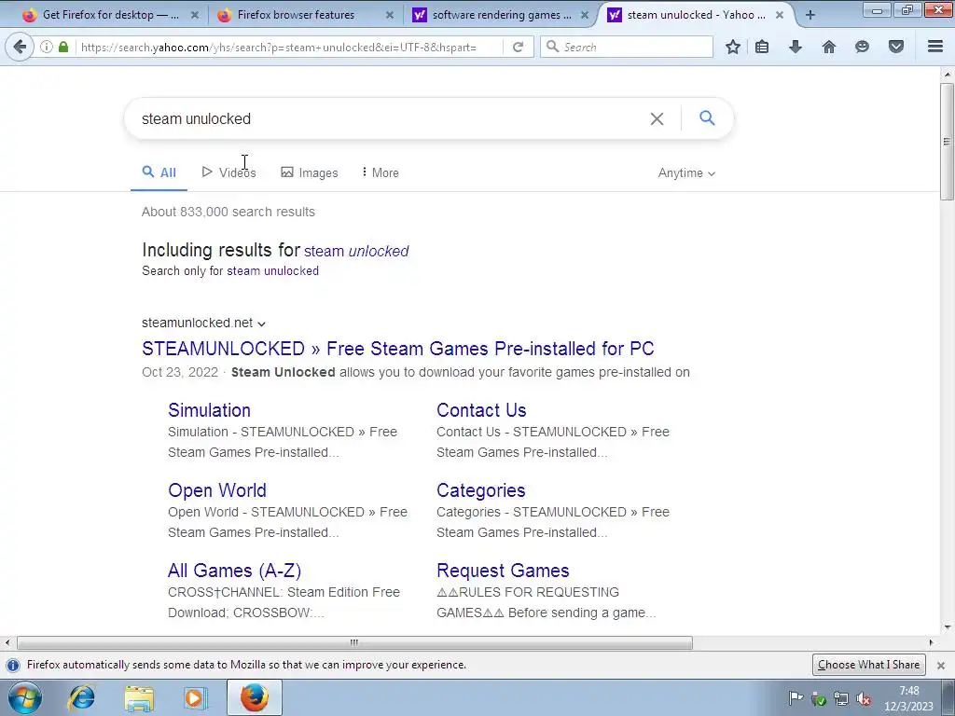Go back with the Firefox back arrow
The height and width of the screenshot is (716, 955).
[x=20, y=47]
